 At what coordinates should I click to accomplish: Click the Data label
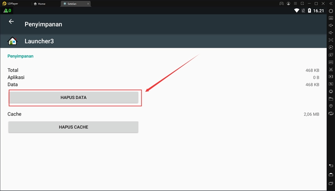click(x=13, y=84)
